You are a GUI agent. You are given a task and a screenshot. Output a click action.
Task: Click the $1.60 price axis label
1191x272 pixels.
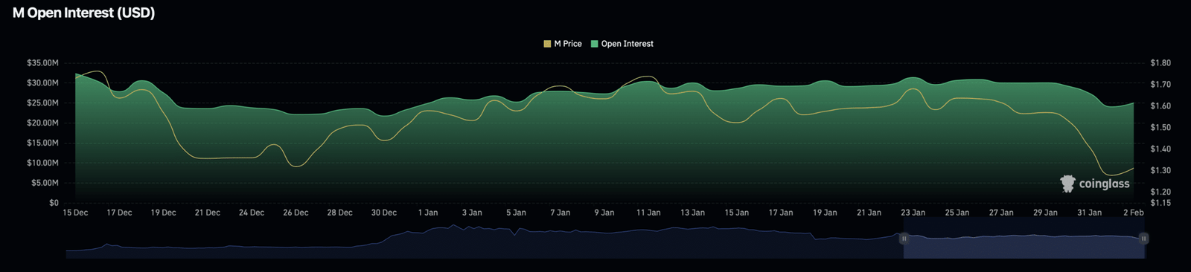click(1160, 106)
